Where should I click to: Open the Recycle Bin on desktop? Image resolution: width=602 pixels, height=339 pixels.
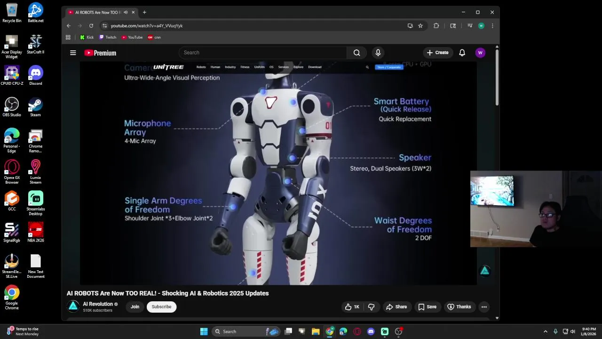[12, 13]
